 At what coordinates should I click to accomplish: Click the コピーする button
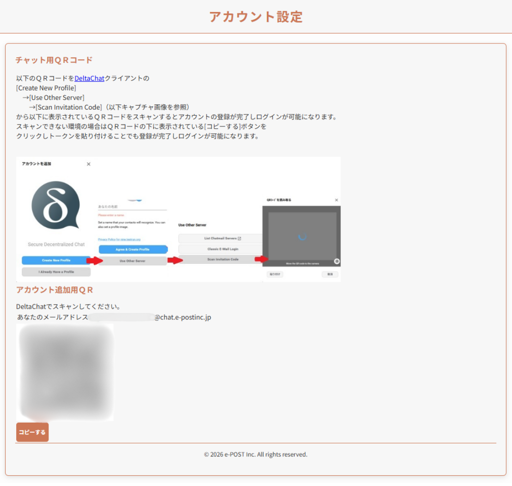point(32,432)
